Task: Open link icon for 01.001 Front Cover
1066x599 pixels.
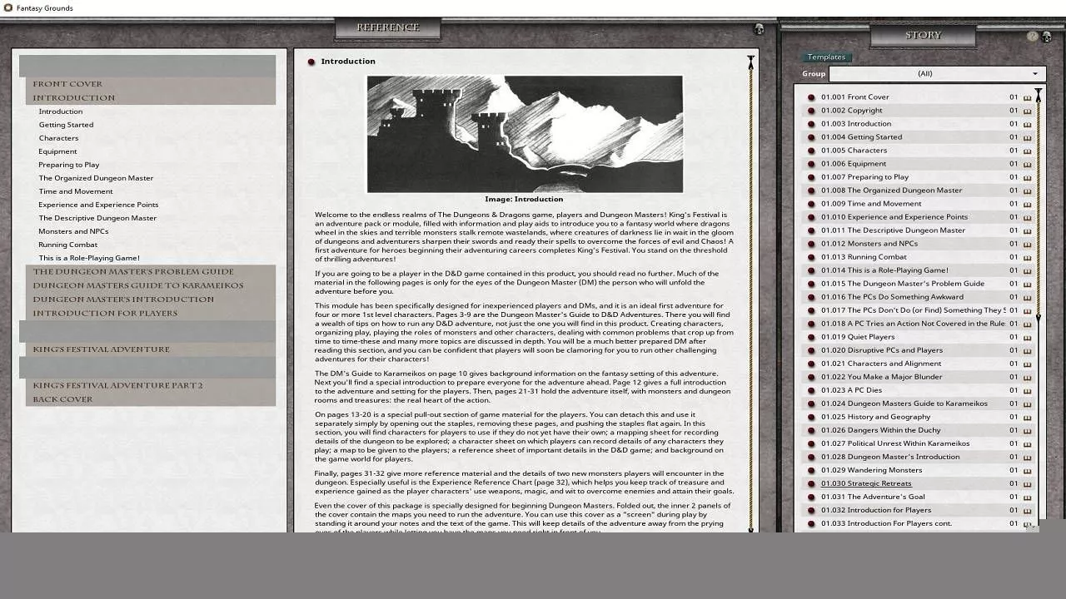Action: [811, 97]
